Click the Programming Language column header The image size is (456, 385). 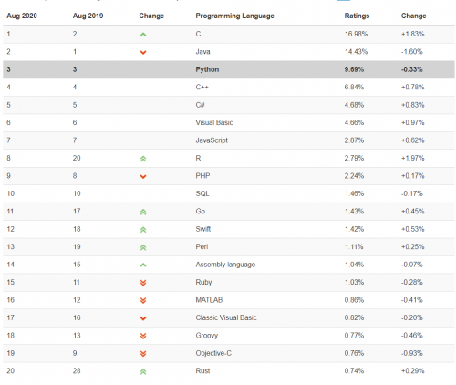tap(234, 16)
